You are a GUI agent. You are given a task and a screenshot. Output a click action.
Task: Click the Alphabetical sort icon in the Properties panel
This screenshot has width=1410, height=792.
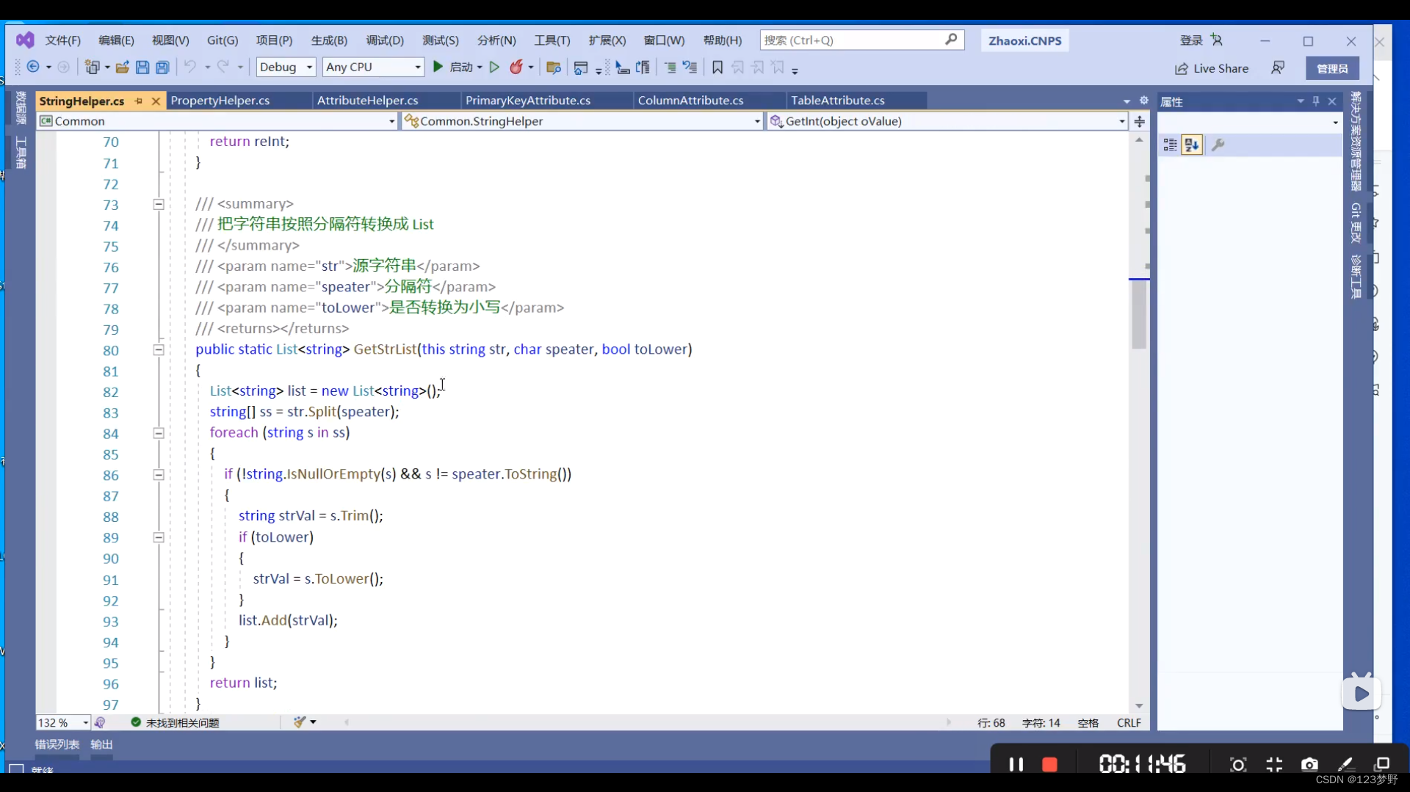pos(1192,145)
